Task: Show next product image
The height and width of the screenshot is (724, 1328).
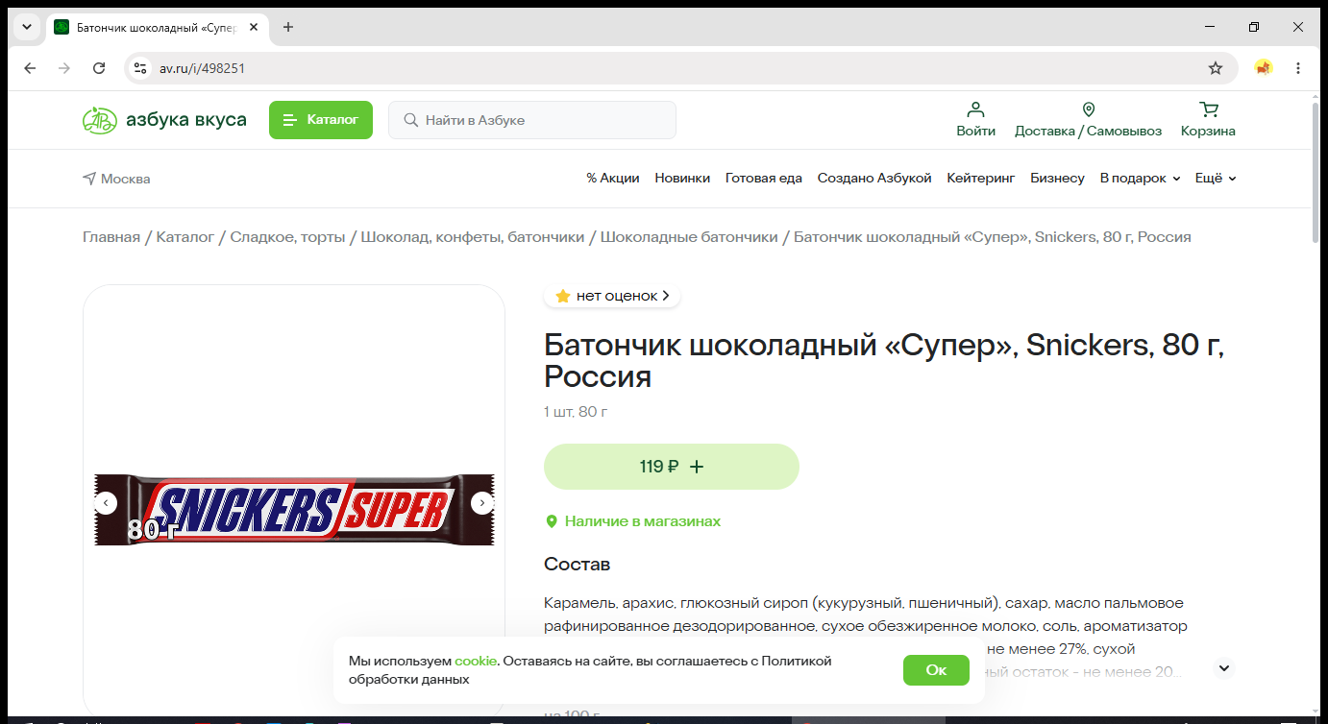Action: (482, 503)
